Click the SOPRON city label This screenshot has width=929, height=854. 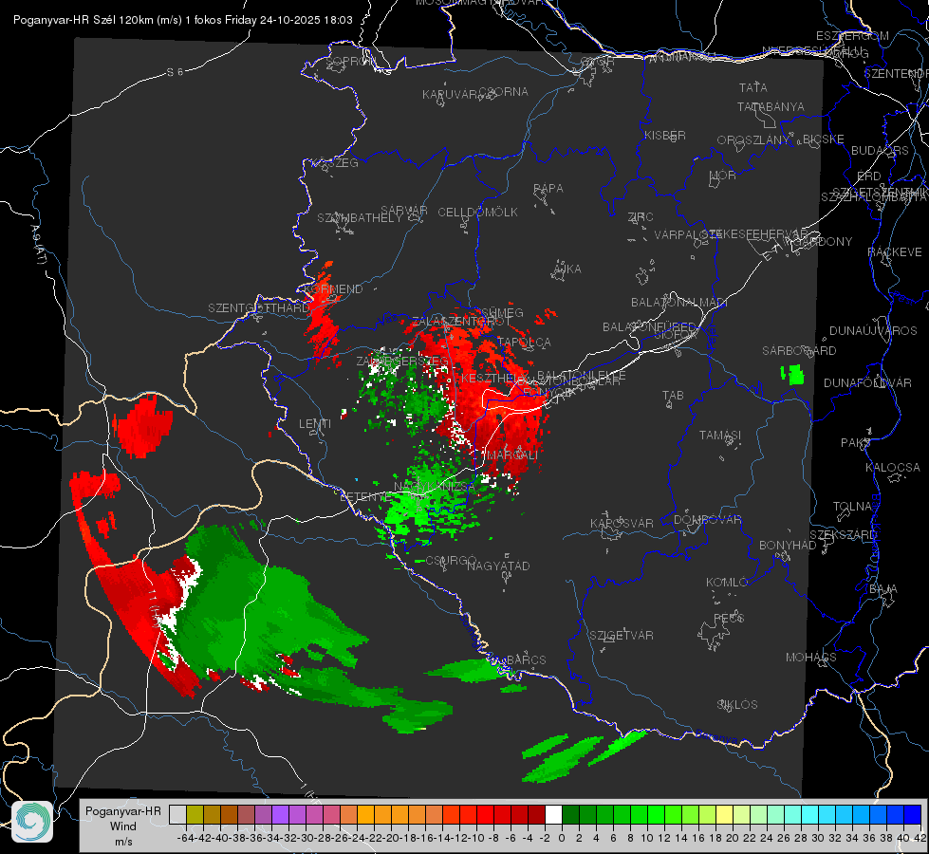[x=350, y=61]
